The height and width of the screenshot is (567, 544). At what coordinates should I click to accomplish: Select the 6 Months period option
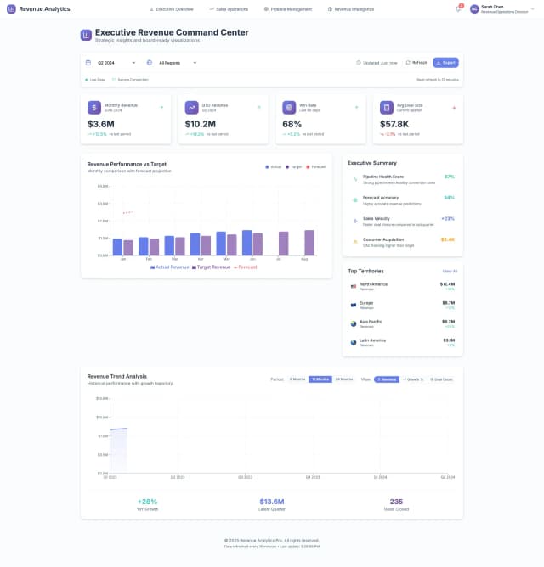(x=297, y=379)
